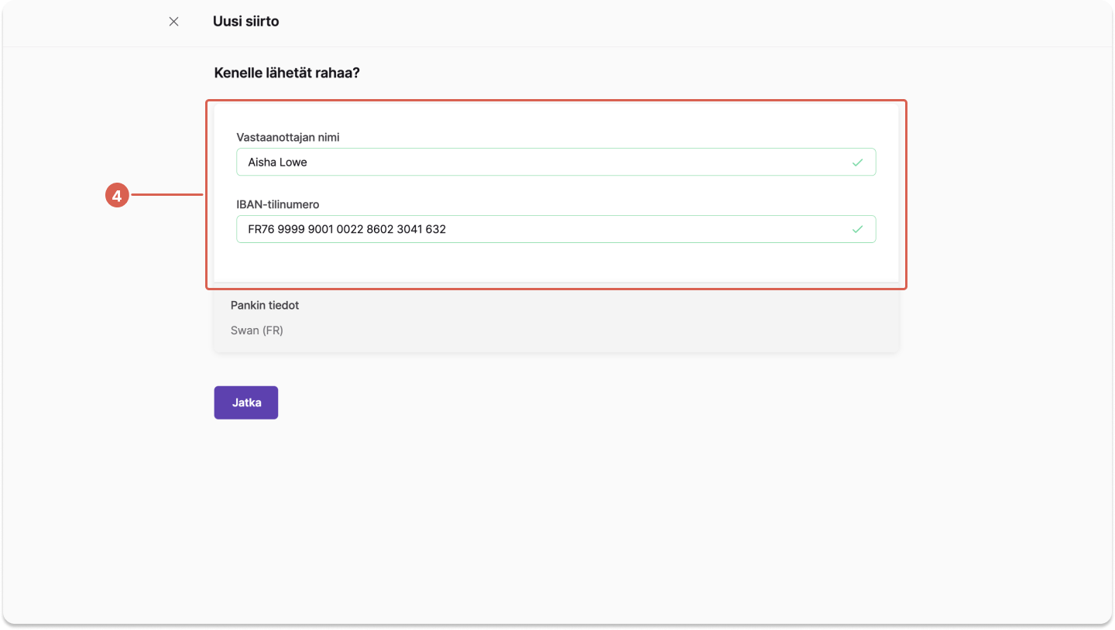1115x630 pixels.
Task: Click the Swan (FR) bank name
Action: pyautogui.click(x=257, y=330)
